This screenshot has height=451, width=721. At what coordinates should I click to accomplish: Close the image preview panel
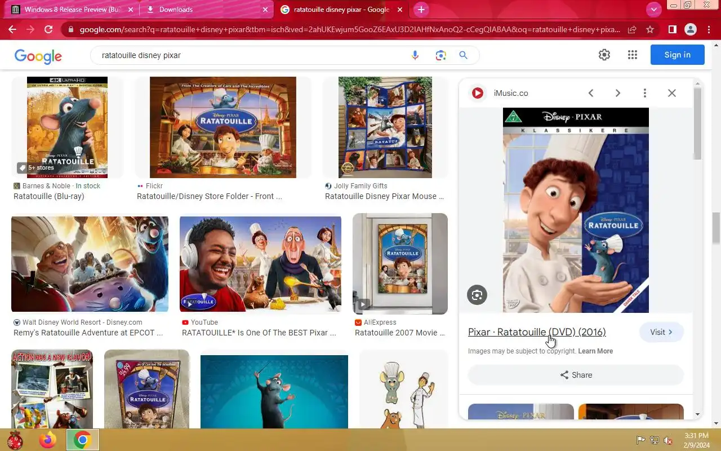672,93
